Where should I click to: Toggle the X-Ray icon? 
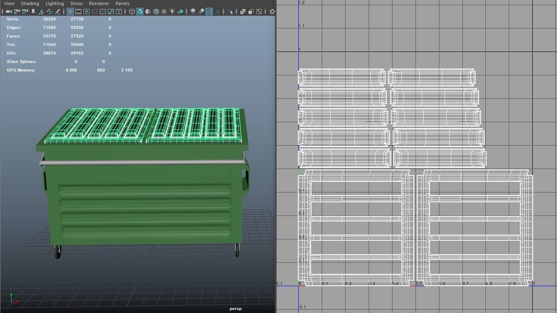(242, 11)
